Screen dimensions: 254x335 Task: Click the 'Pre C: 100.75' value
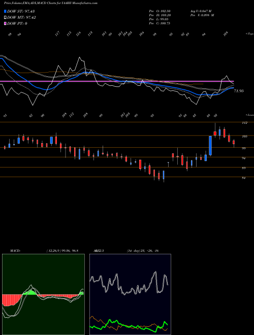click(160, 23)
